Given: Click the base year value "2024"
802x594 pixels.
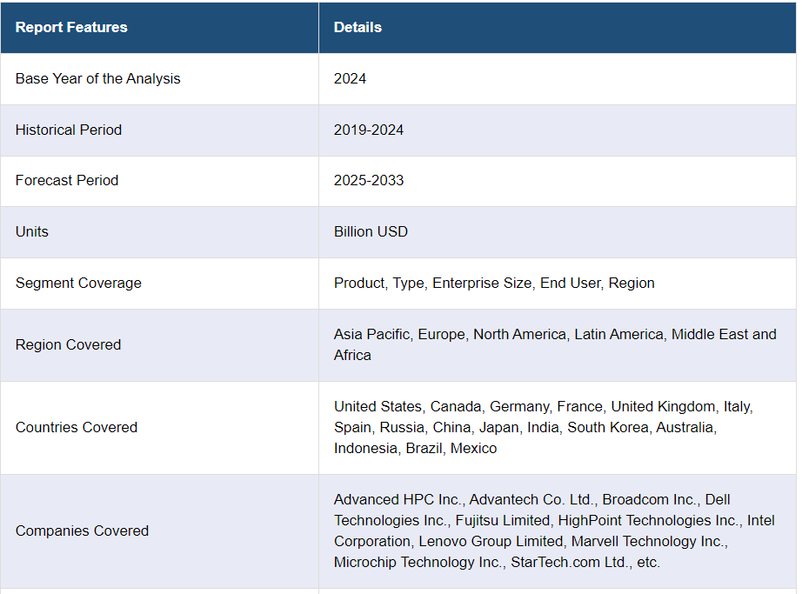Looking at the screenshot, I should 350,78.
